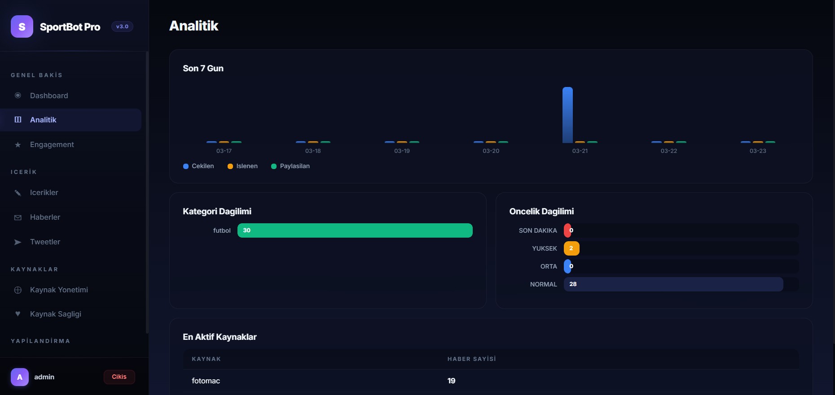Open the Kaynak Yonetimi page

point(71,290)
